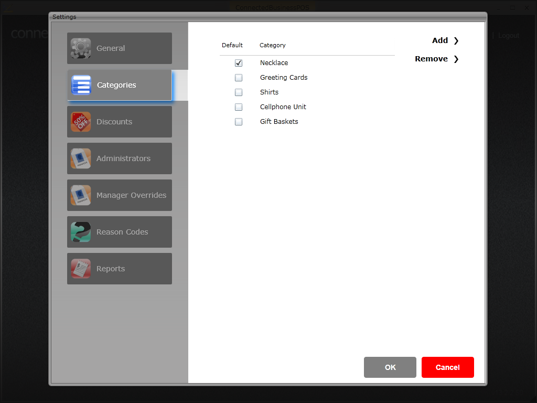Tick the Cellphone Unit checkbox
Viewport: 537px width, 403px height.
pos(239,107)
